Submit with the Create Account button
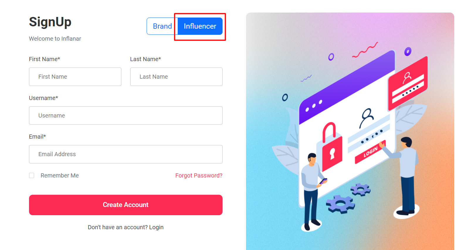This screenshot has height=250, width=473. point(126,205)
